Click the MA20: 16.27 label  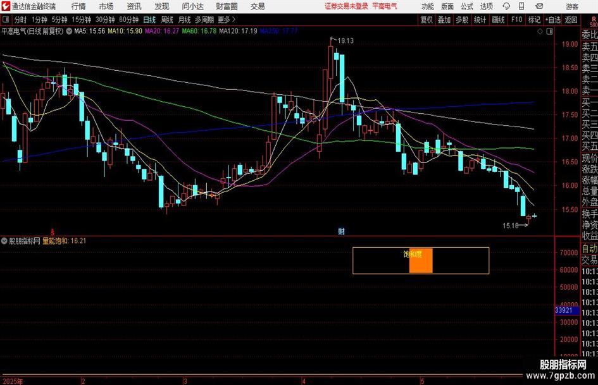tap(162, 31)
